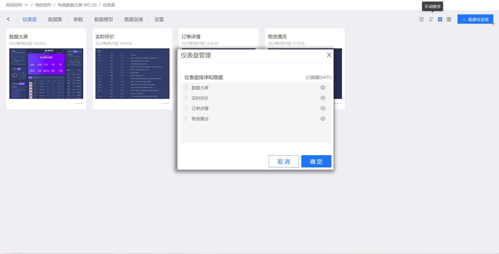
Task: Open the 数据集 tab
Action: coord(55,19)
